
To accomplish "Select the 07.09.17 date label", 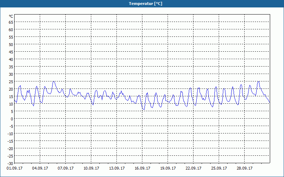I will 66,168.
